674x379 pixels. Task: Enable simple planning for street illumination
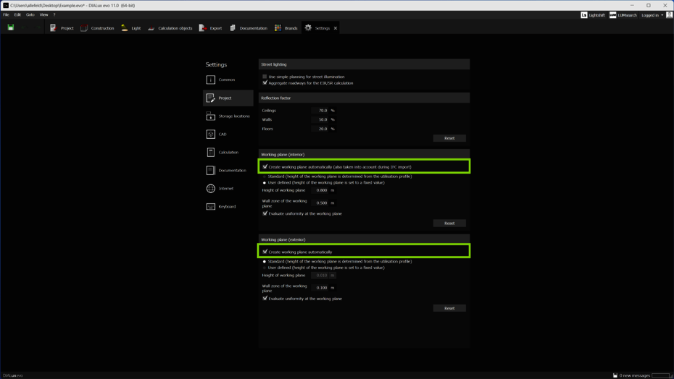coord(265,77)
